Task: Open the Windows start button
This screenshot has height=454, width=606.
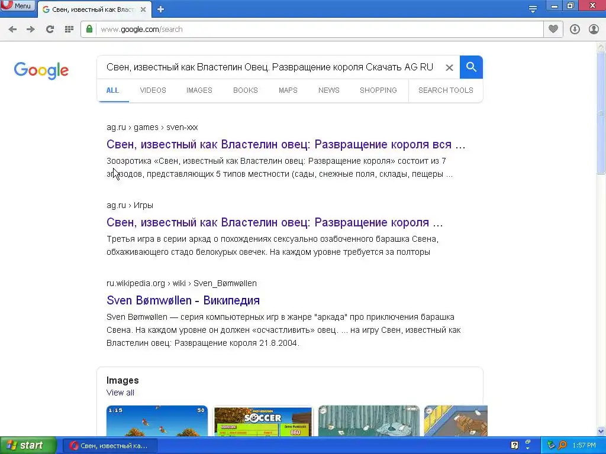Action: [28, 446]
